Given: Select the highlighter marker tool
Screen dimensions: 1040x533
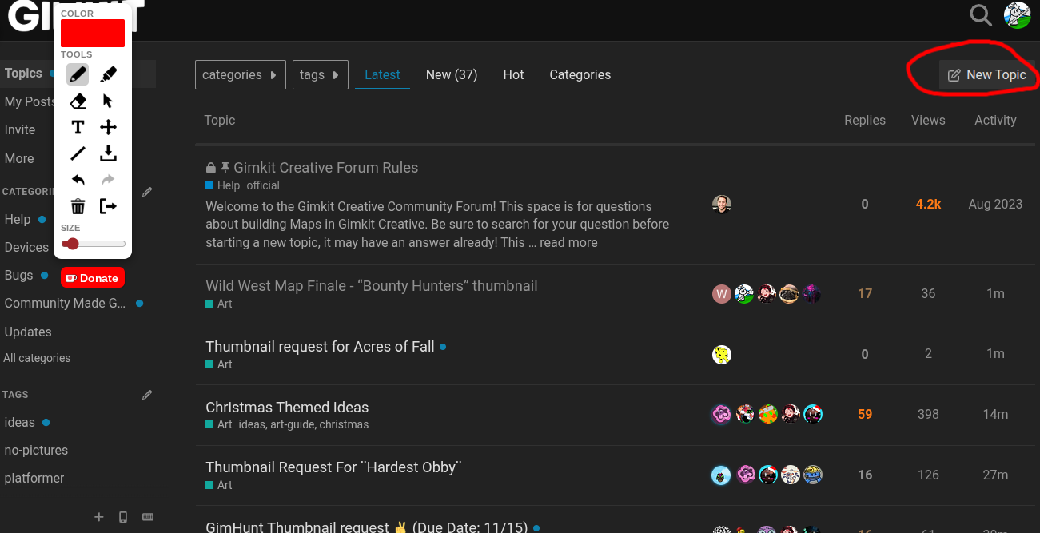Looking at the screenshot, I should point(108,74).
